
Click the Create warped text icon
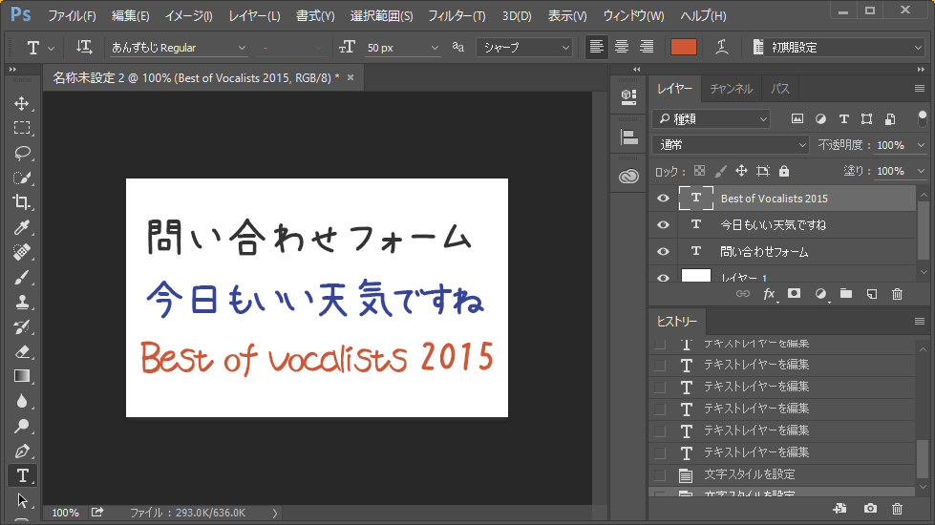721,47
